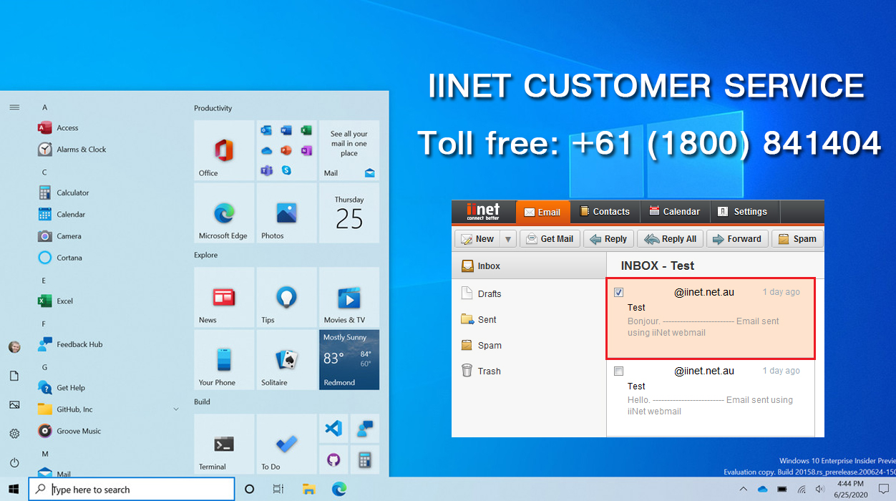
Task: Open the New message dropdown arrow
Action: click(508, 238)
